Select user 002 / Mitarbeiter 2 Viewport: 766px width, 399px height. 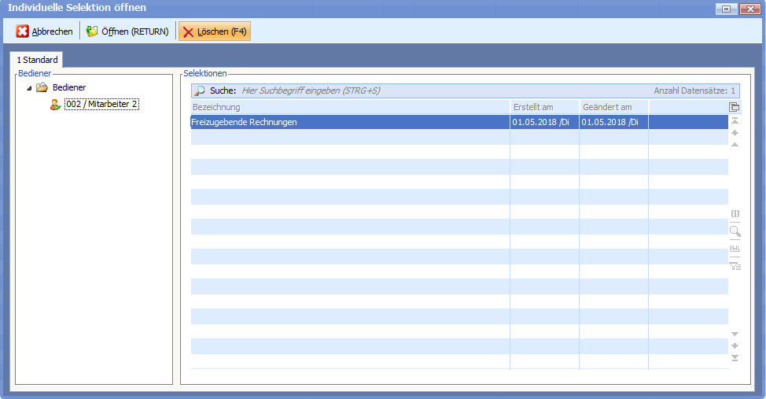pyautogui.click(x=101, y=105)
